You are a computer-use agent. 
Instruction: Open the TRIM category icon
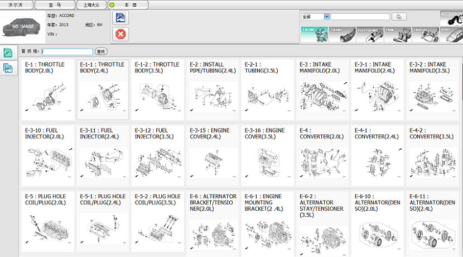click(398, 34)
